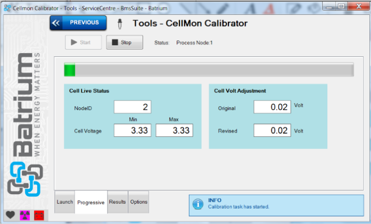Image resolution: width=371 pixels, height=224 pixels.
Task: Click the NodeID field showing 2
Action: 133,107
